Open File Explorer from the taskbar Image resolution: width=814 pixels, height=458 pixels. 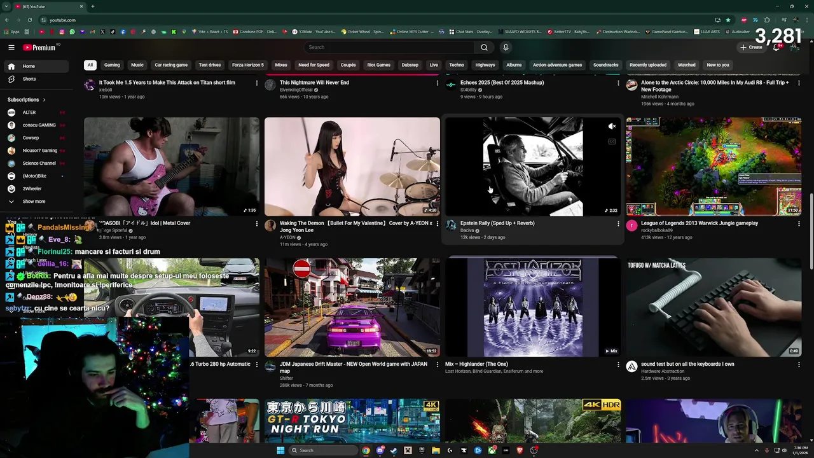tap(436, 450)
